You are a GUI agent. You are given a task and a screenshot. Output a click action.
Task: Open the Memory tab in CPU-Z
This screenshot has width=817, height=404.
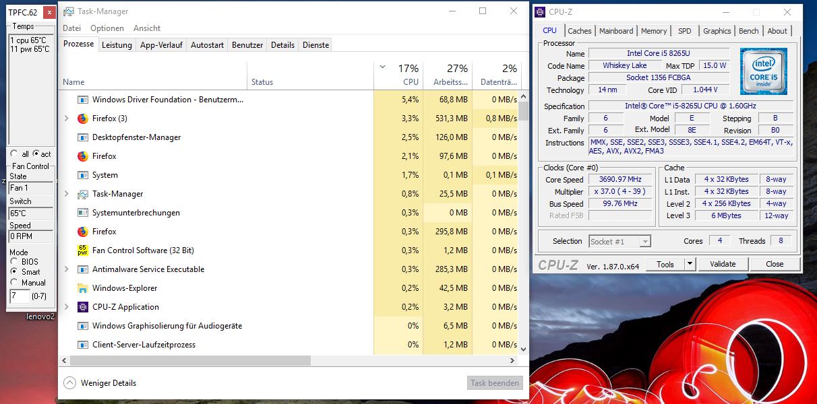654,31
